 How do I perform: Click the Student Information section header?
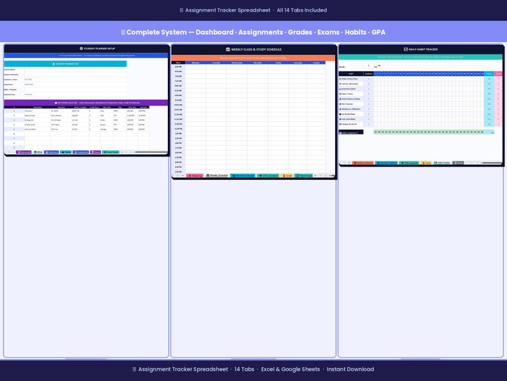click(x=65, y=64)
